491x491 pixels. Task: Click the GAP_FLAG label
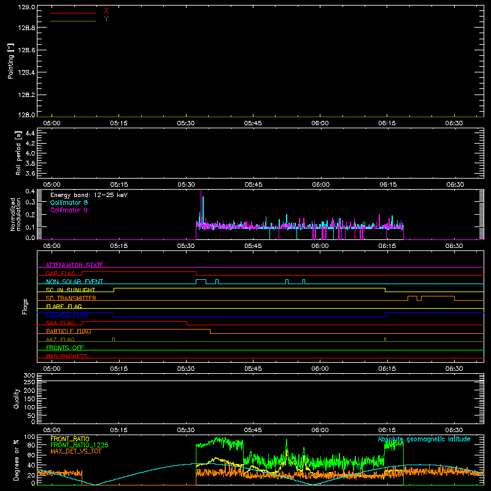pyautogui.click(x=60, y=273)
